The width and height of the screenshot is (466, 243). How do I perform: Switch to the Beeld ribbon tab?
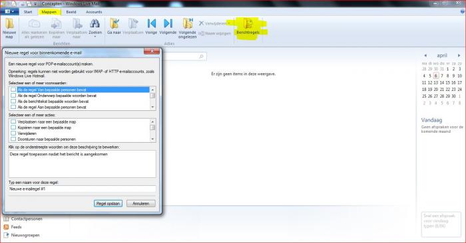tap(71, 12)
